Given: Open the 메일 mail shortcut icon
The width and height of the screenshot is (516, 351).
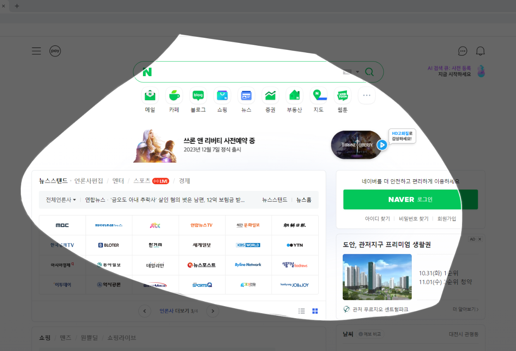Looking at the screenshot, I should point(150,96).
